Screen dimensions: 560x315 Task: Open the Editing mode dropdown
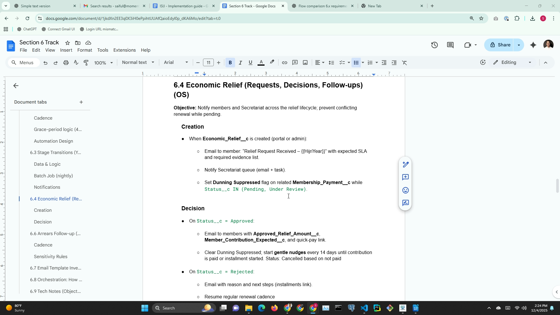coord(512,62)
